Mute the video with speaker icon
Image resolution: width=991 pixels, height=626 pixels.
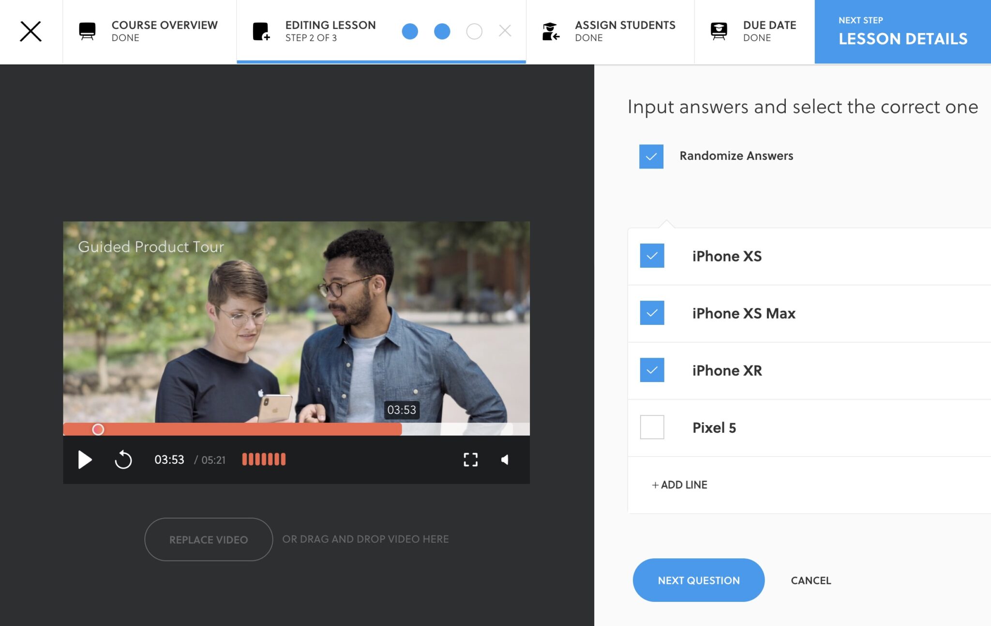pos(505,459)
